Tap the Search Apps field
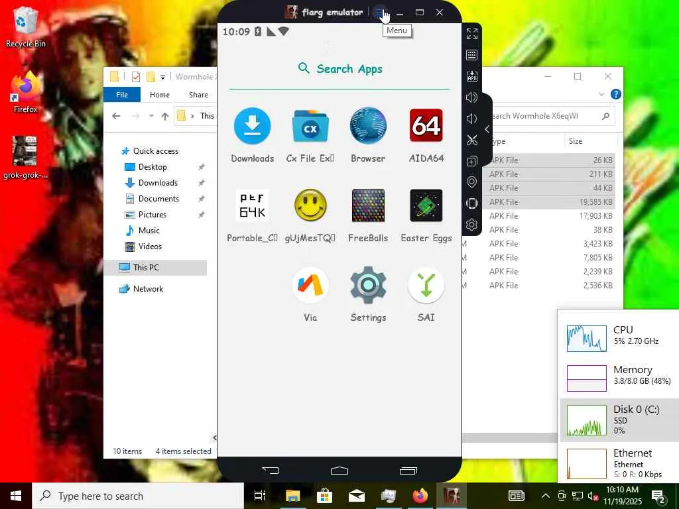 [339, 69]
